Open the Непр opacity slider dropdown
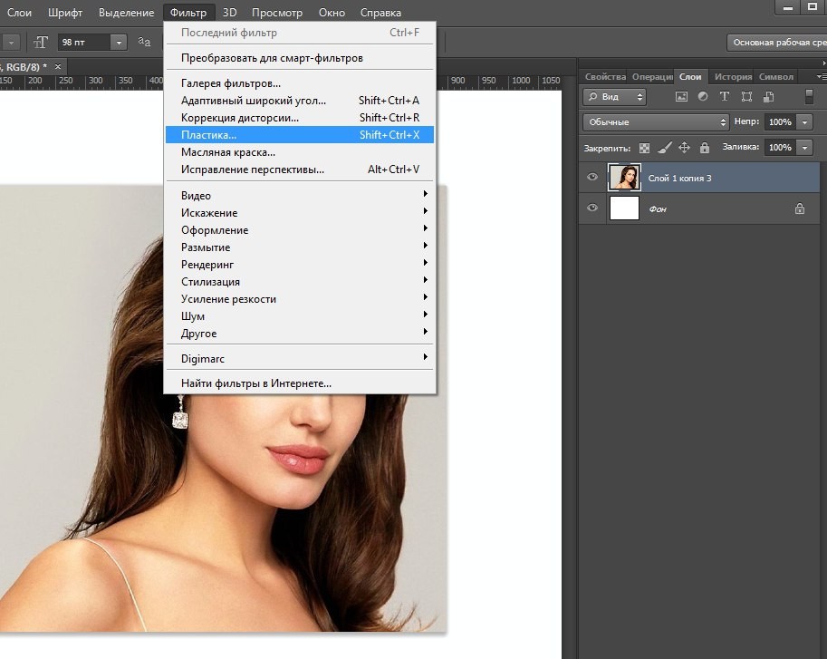This screenshot has width=827, height=659. tap(805, 121)
